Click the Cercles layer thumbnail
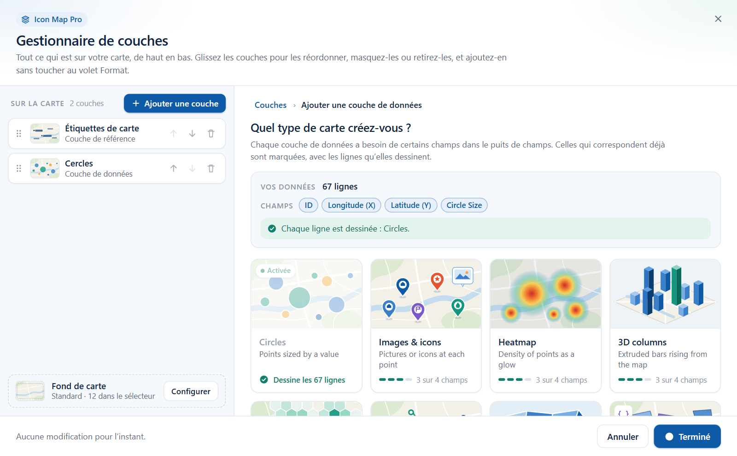The width and height of the screenshot is (737, 456). (45, 169)
